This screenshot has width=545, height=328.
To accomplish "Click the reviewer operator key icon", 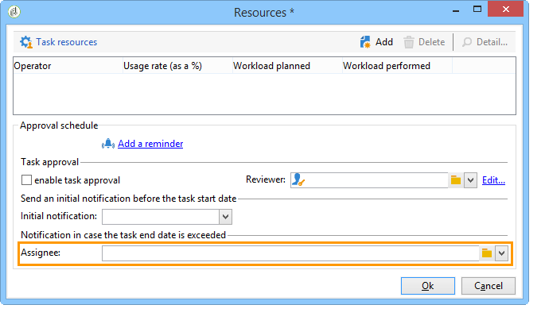I will tap(298, 179).
